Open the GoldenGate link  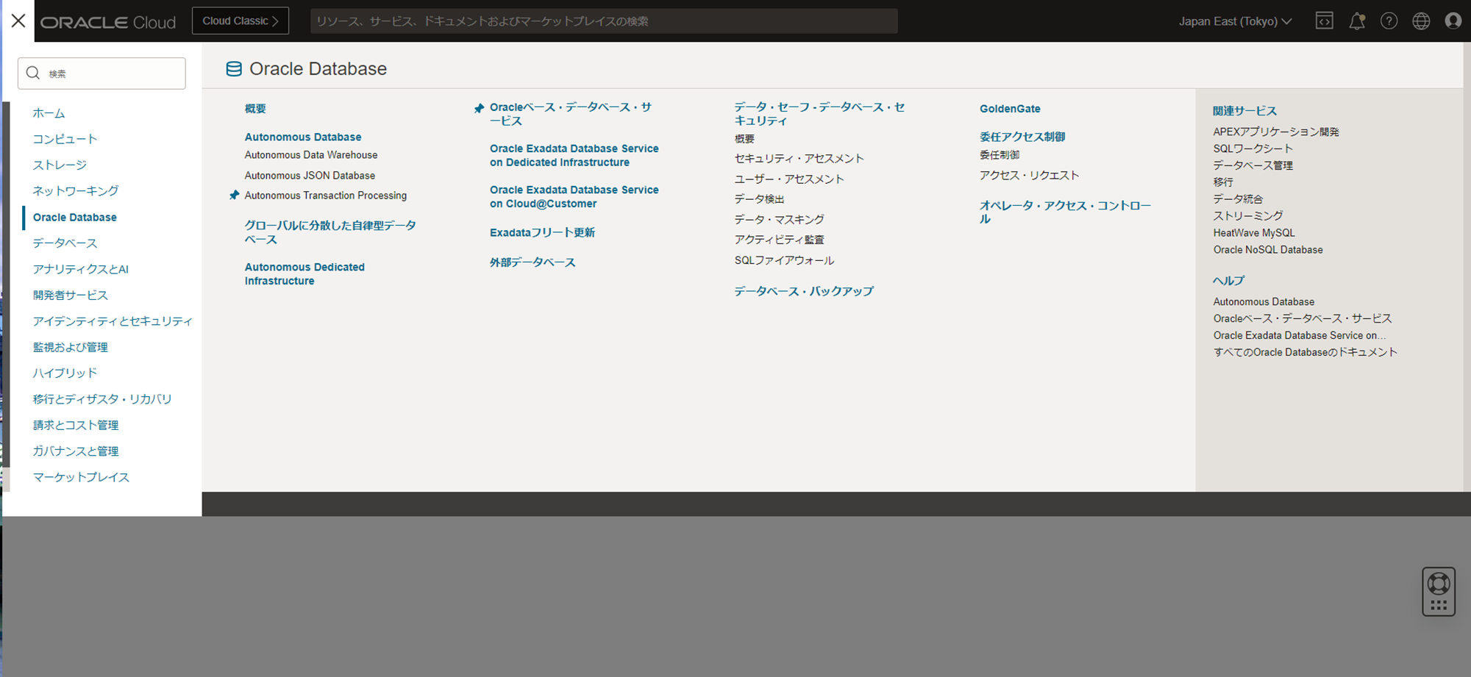pos(1010,109)
